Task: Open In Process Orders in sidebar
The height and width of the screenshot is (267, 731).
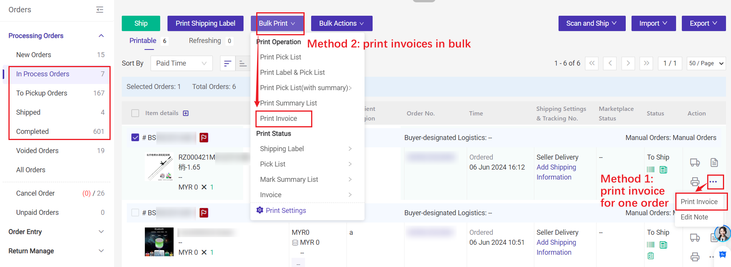Action: [x=56, y=74]
